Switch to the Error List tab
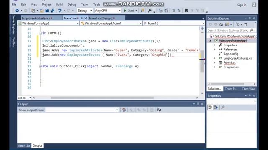268x150 pixels. [24, 146]
